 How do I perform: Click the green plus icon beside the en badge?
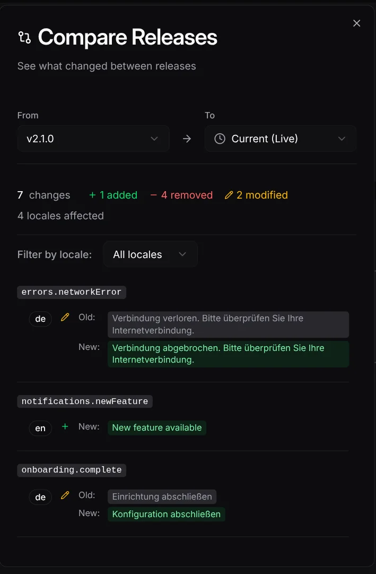click(x=65, y=426)
